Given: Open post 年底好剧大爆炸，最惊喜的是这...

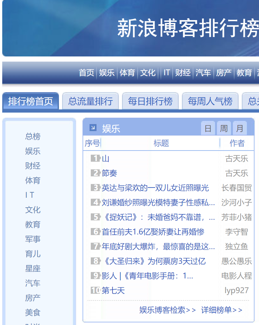Looking at the screenshot, I should [158, 247].
